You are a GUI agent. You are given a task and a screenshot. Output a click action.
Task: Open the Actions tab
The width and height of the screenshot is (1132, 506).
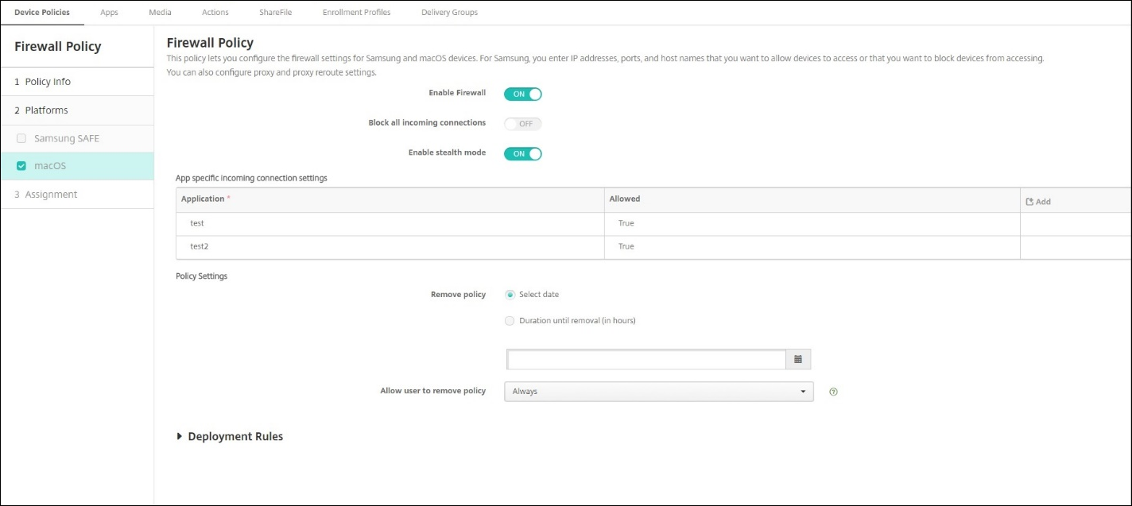(x=215, y=13)
